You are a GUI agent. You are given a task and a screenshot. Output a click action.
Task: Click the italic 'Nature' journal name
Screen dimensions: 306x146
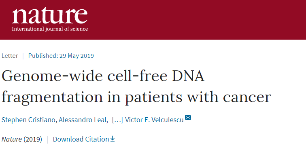pyautogui.click(x=11, y=139)
